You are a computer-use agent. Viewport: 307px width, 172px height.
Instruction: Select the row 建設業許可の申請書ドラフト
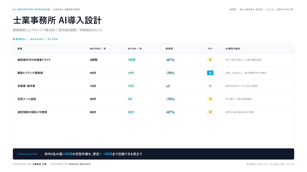tap(153, 60)
